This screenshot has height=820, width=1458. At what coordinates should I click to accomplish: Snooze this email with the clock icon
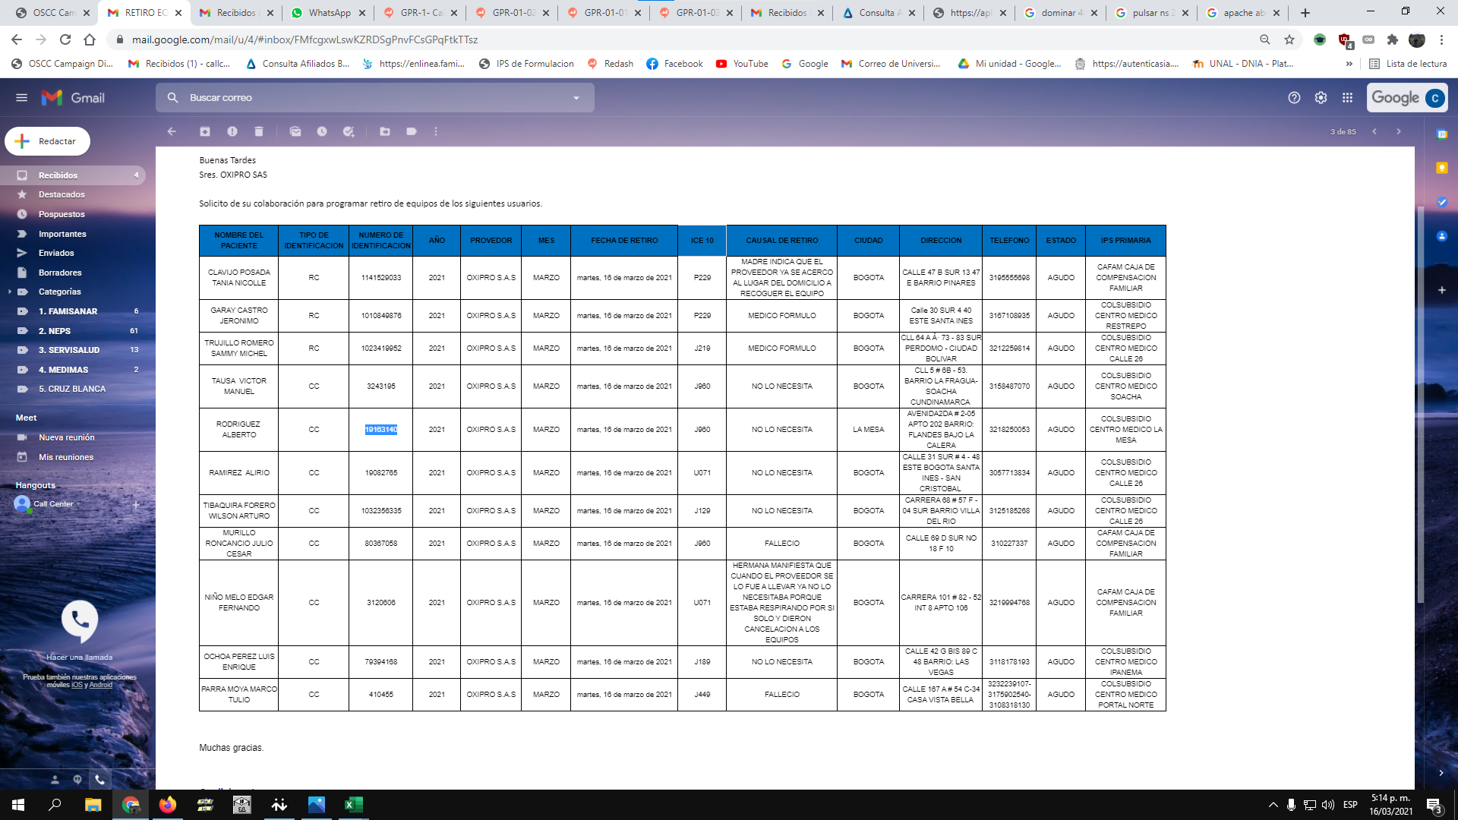[322, 131]
